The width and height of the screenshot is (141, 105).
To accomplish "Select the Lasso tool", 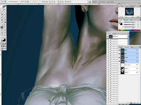I will [2, 12].
